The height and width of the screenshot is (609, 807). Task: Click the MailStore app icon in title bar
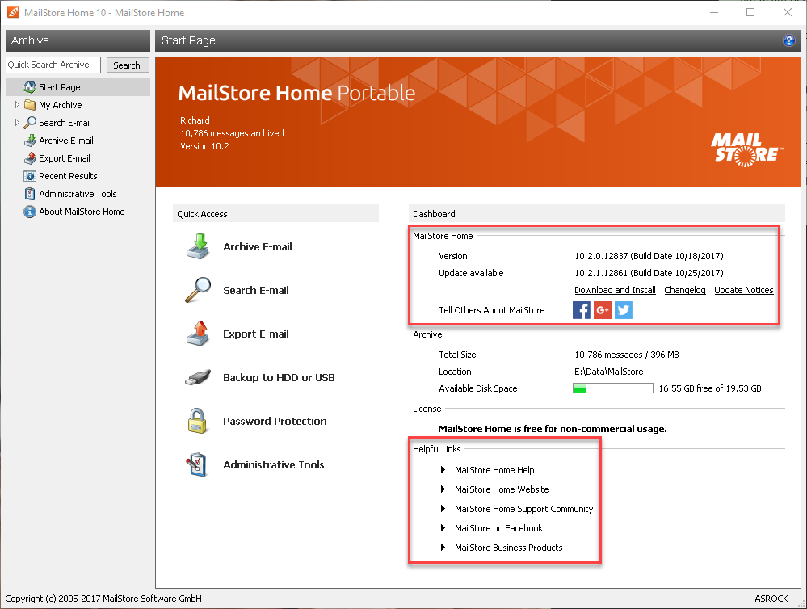[14, 12]
